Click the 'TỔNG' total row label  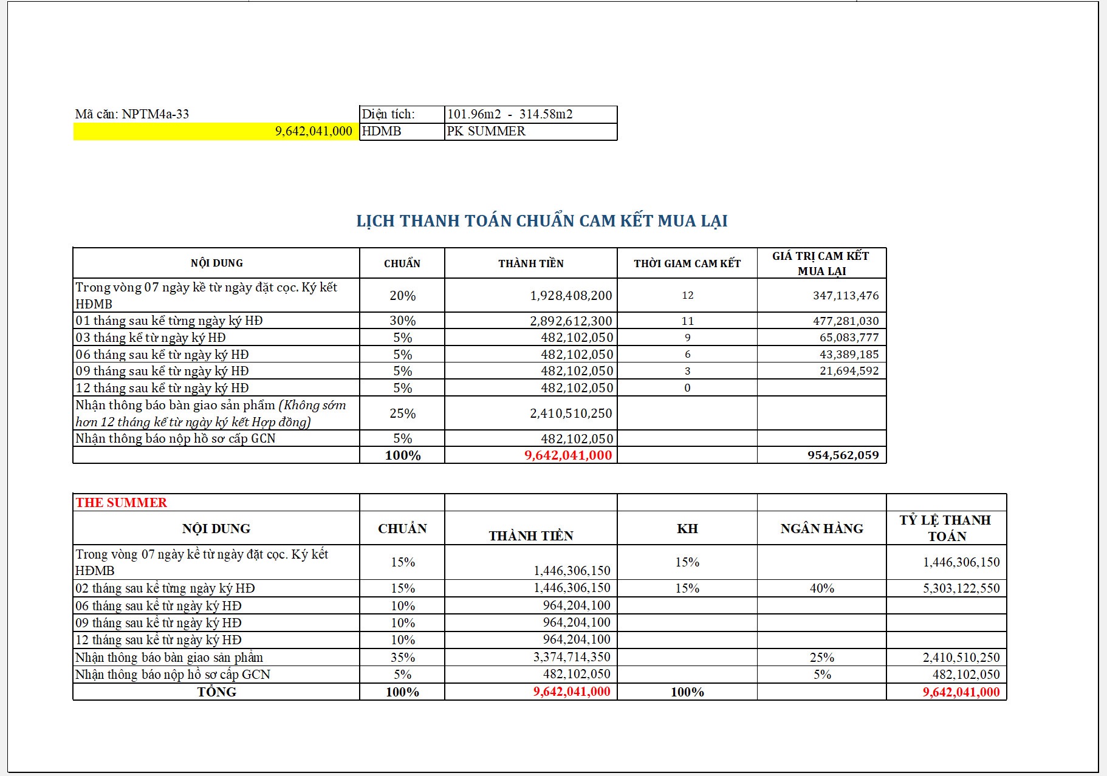click(x=216, y=692)
